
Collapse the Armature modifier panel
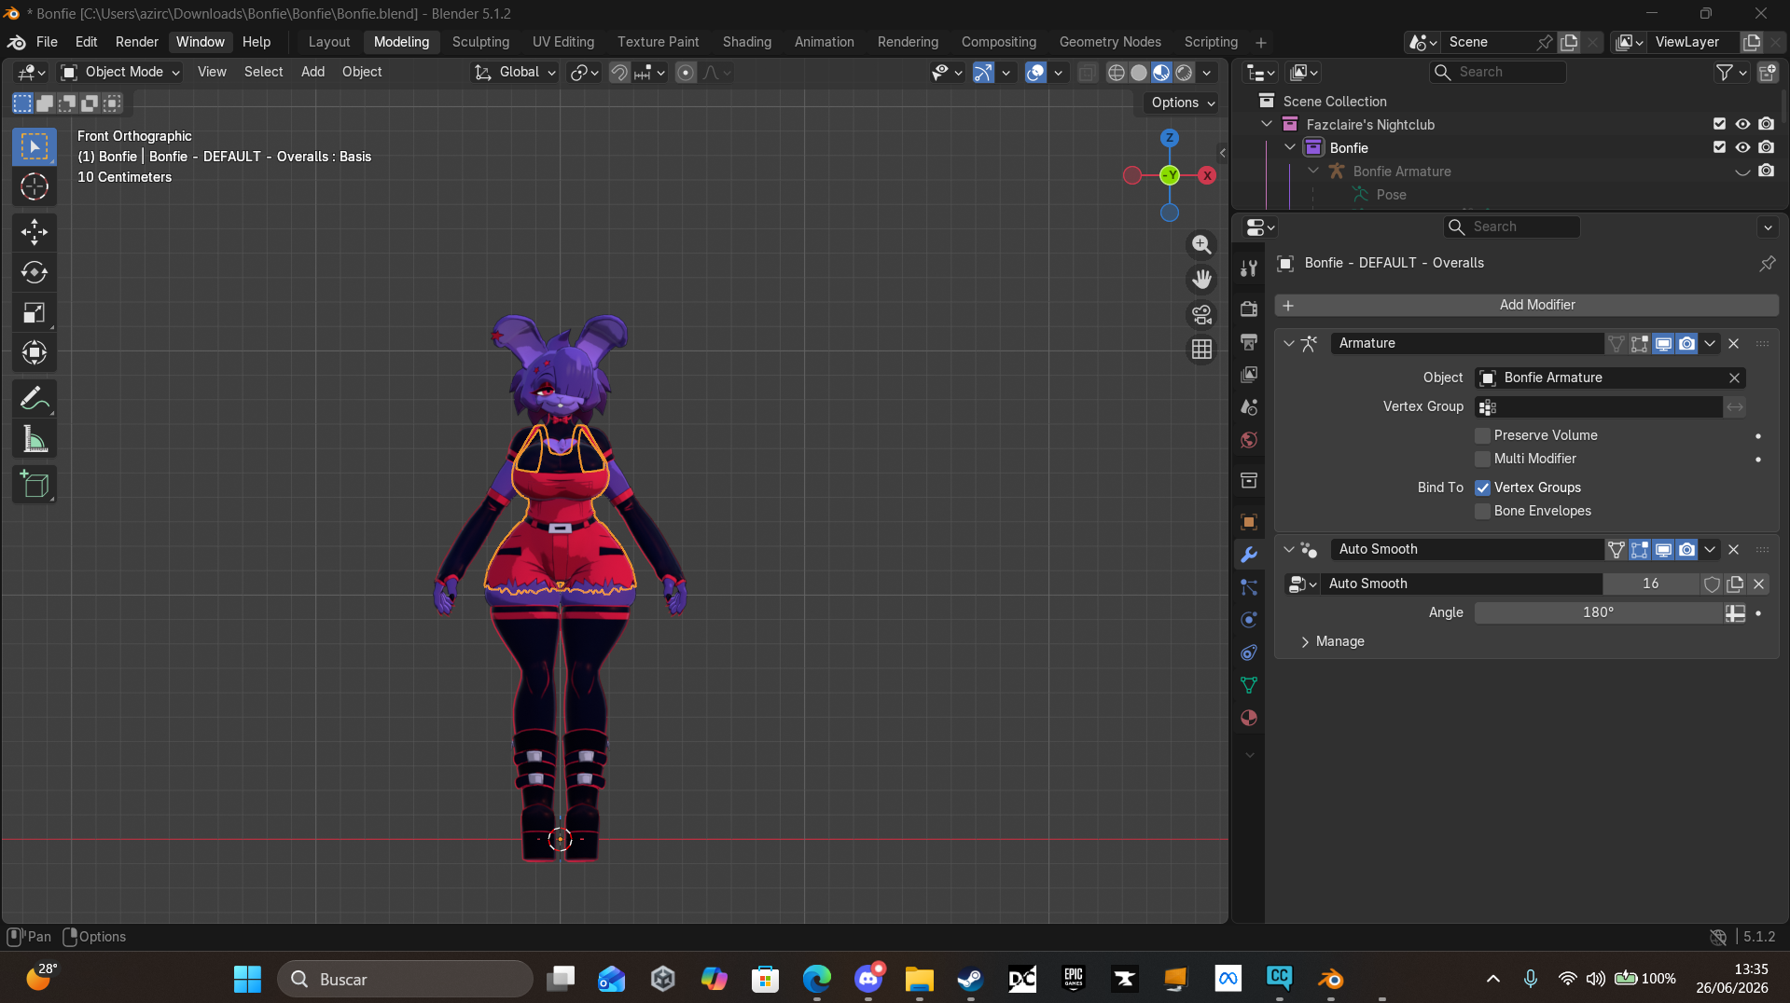(1288, 344)
